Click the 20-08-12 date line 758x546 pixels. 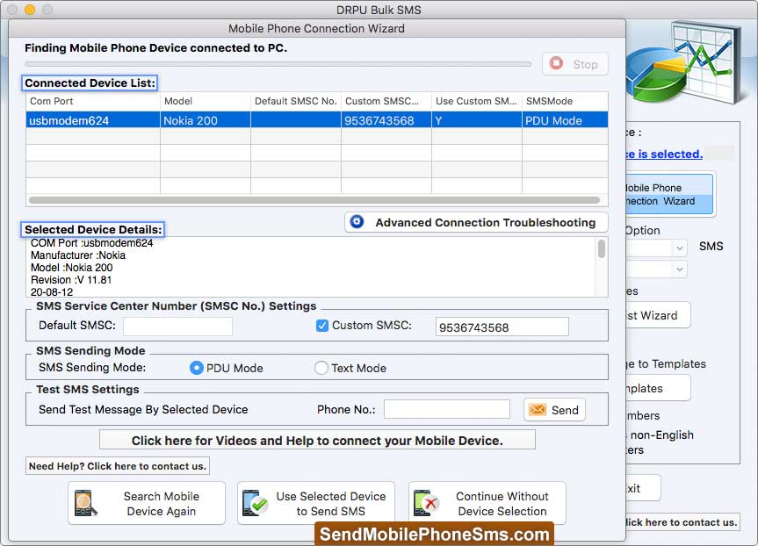click(x=52, y=291)
